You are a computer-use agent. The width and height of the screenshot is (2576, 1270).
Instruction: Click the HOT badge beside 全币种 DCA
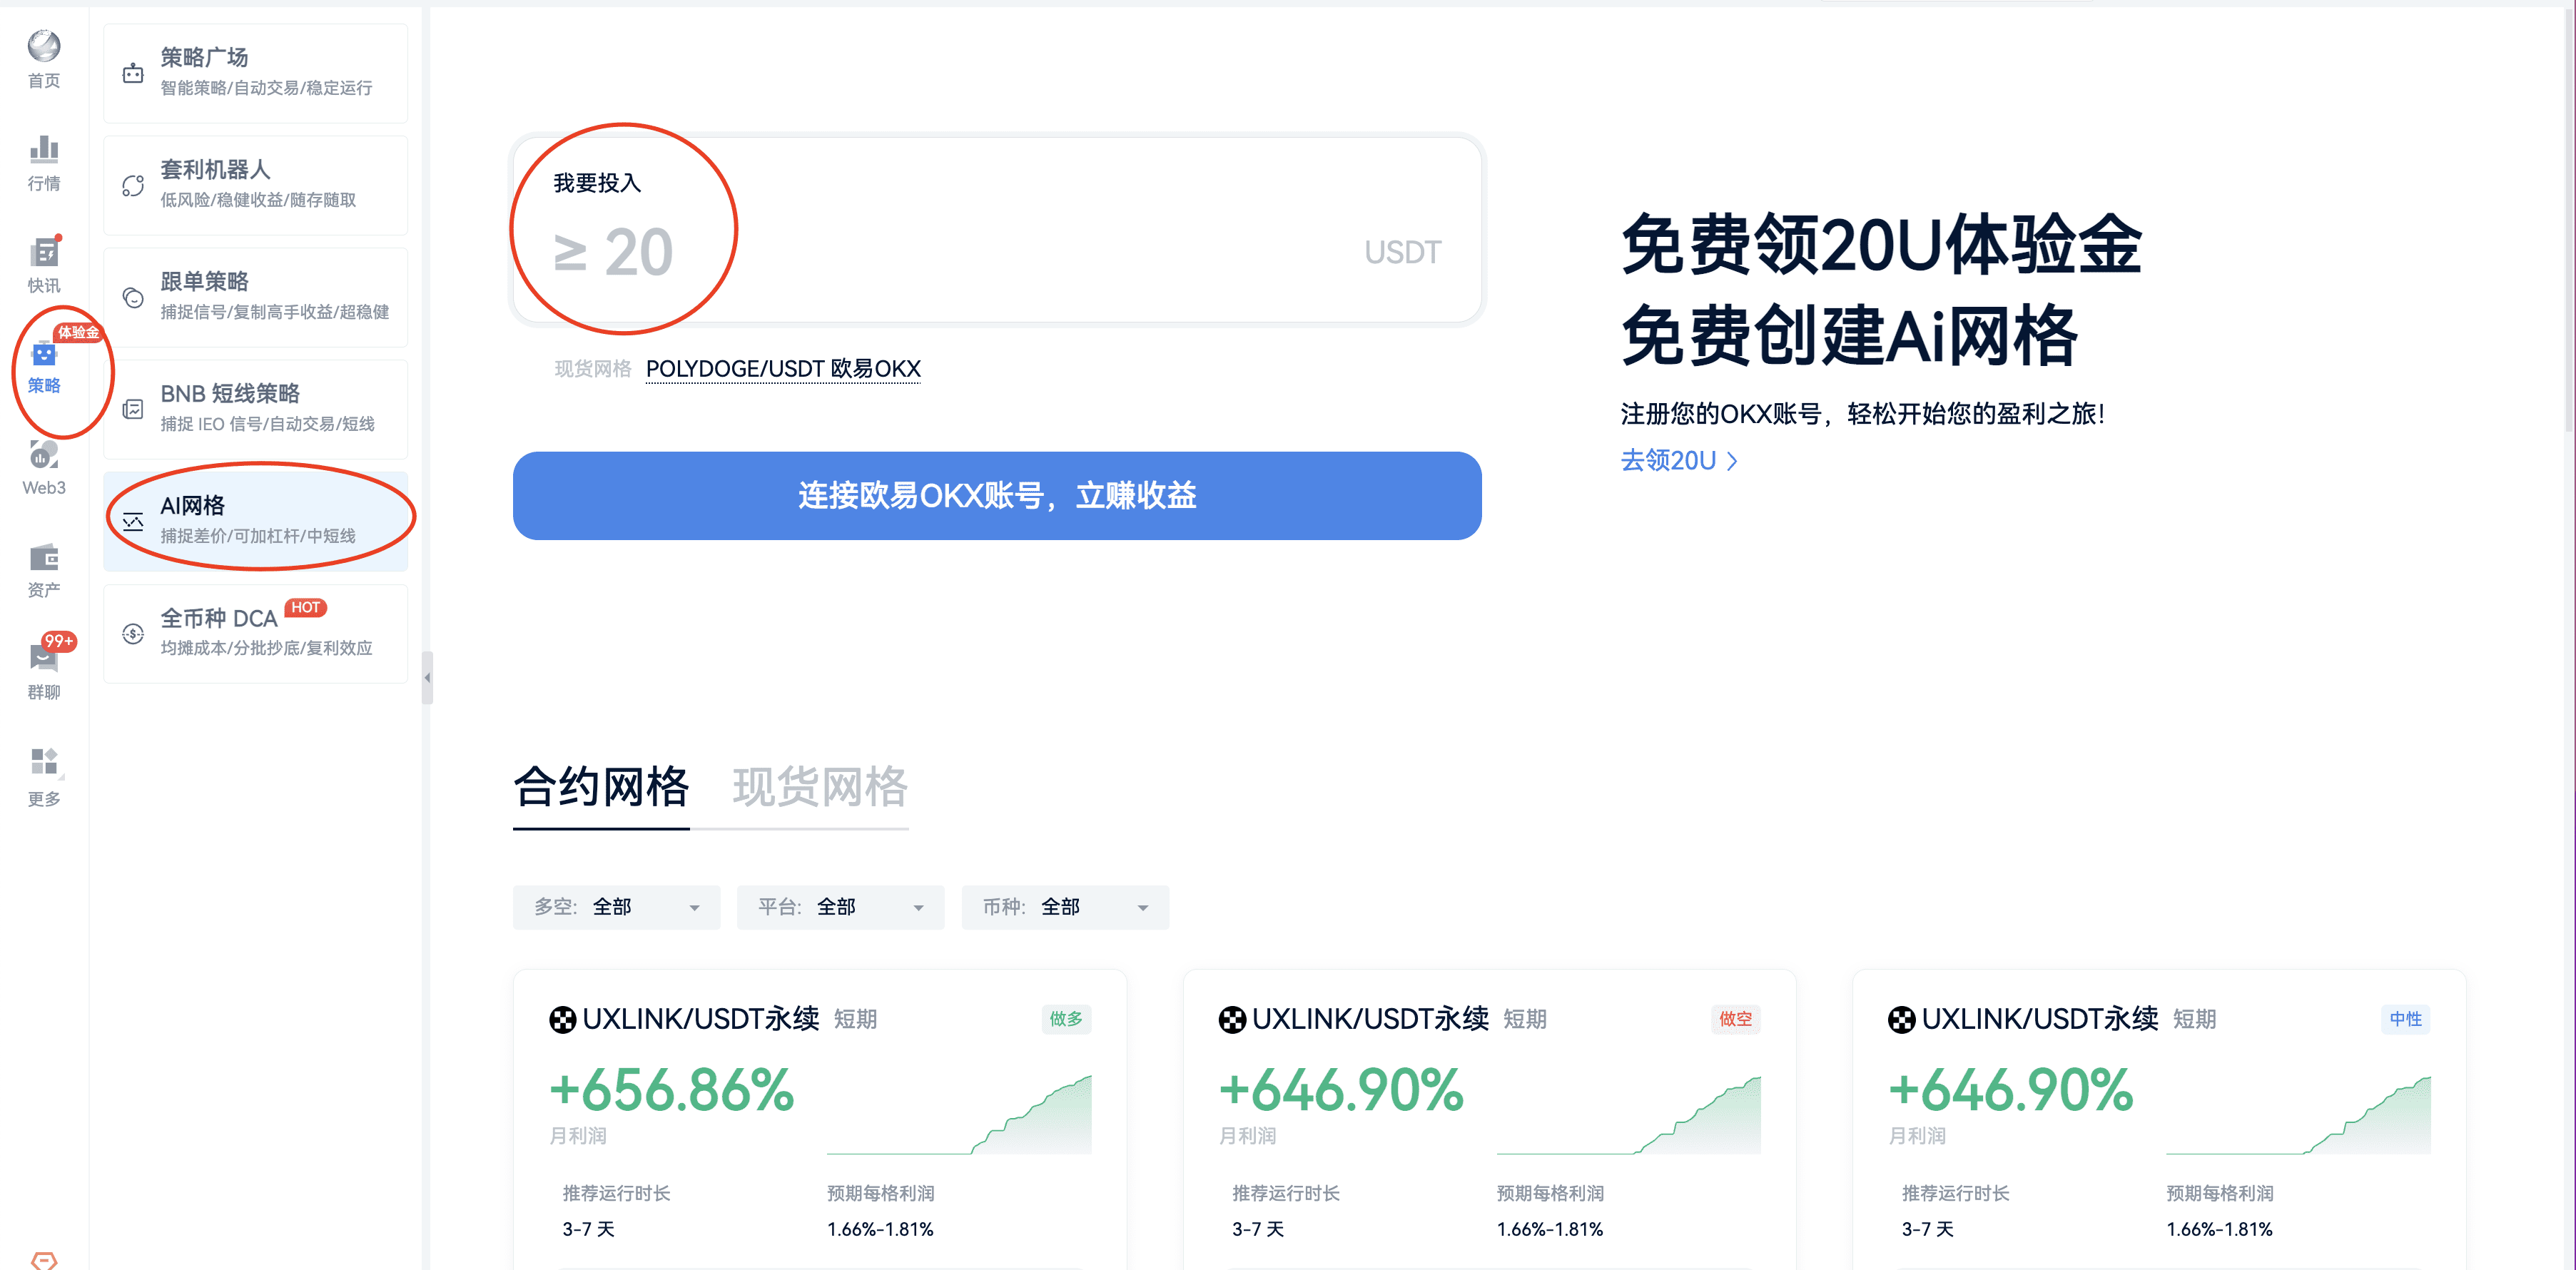coord(306,607)
